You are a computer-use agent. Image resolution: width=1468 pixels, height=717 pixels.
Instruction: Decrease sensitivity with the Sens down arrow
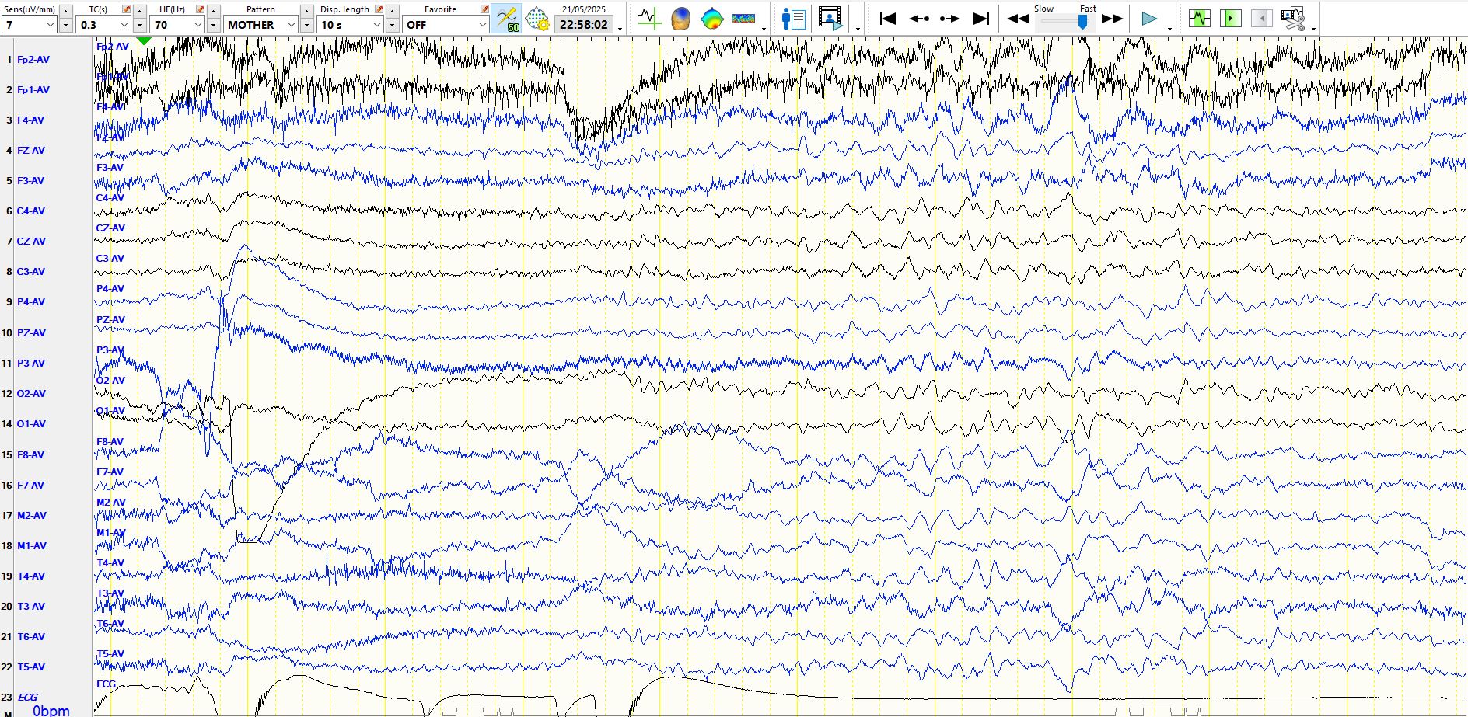[66, 25]
